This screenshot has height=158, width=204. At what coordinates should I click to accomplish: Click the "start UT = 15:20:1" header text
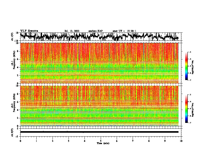click(x=124, y=31)
